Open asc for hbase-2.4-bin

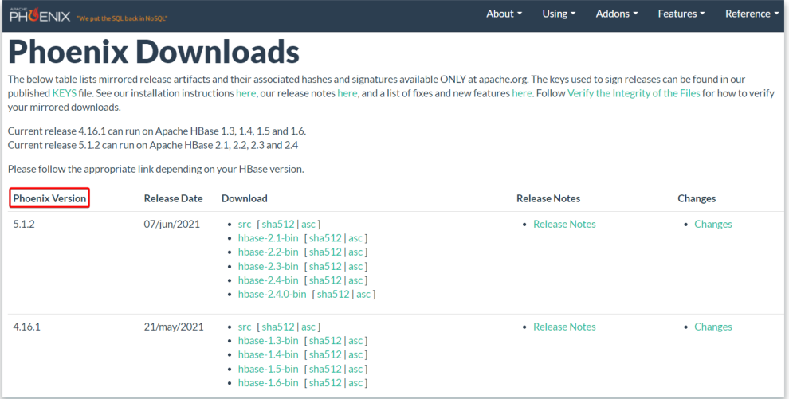pyautogui.click(x=355, y=280)
